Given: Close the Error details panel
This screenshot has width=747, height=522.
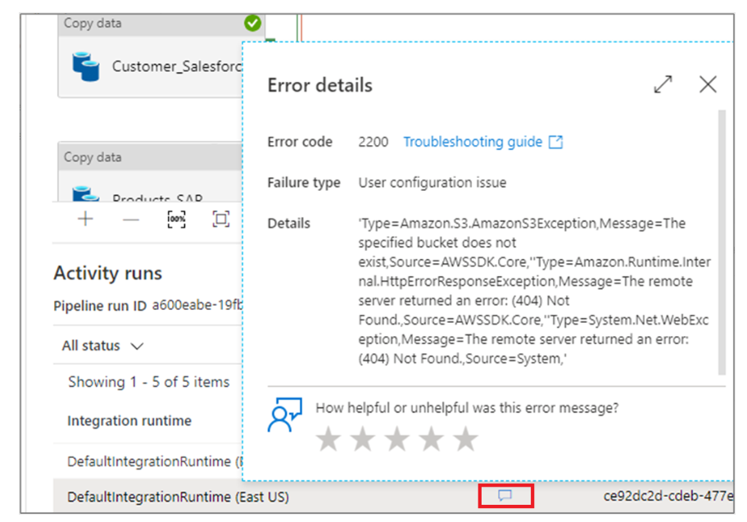Looking at the screenshot, I should [x=708, y=84].
